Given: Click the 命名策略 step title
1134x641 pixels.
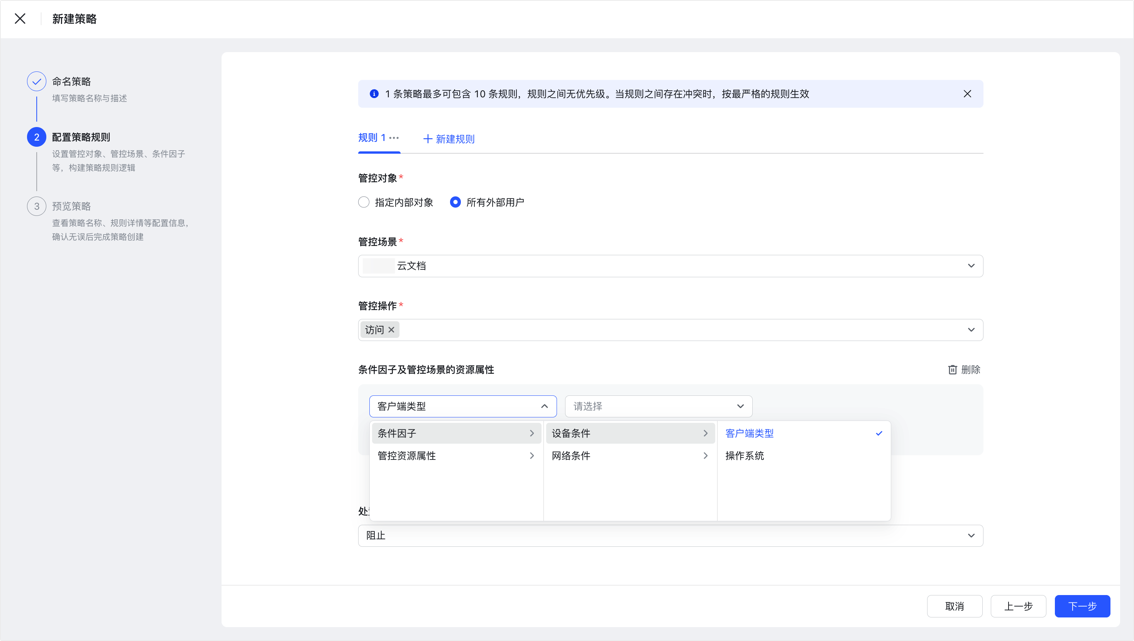Looking at the screenshot, I should point(71,81).
